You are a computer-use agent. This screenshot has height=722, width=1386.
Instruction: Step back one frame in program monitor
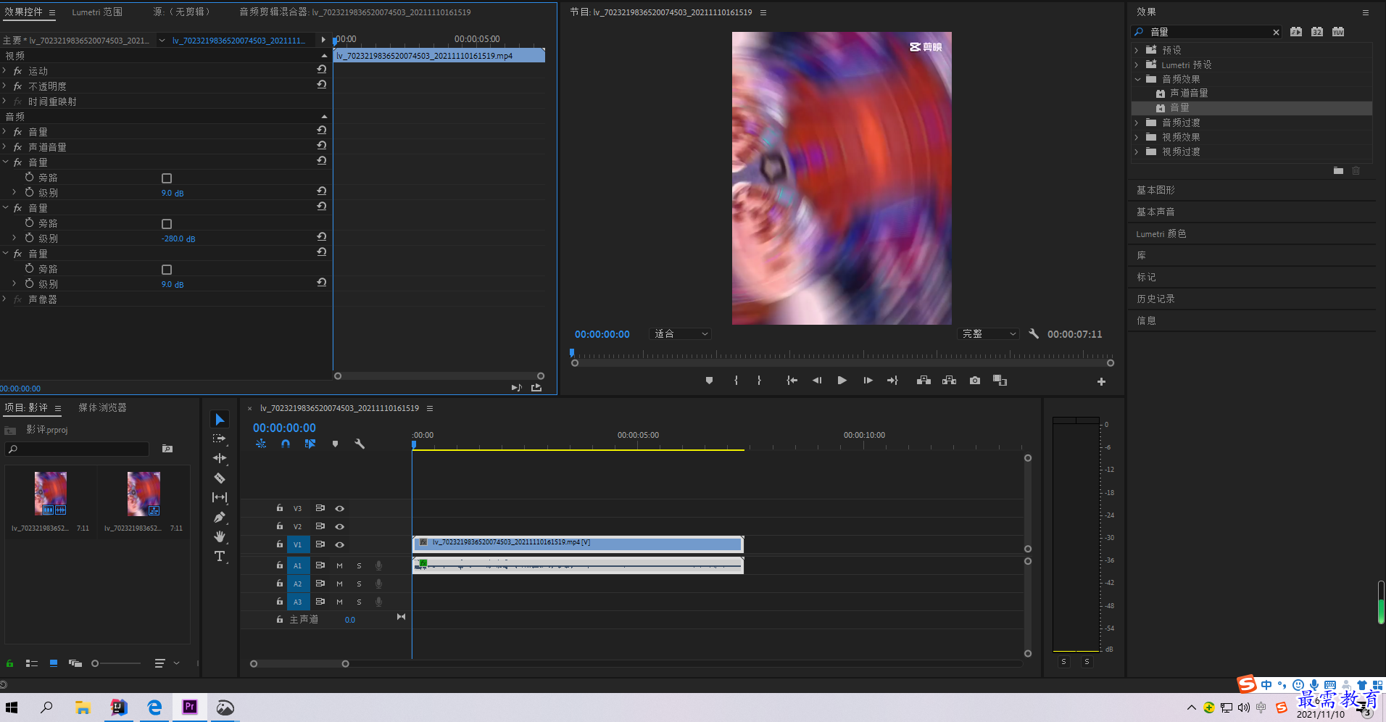[817, 381]
